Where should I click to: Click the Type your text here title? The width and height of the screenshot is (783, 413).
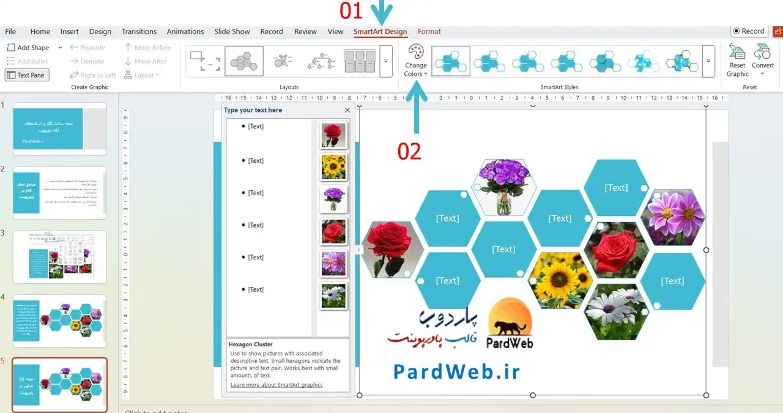click(x=253, y=110)
